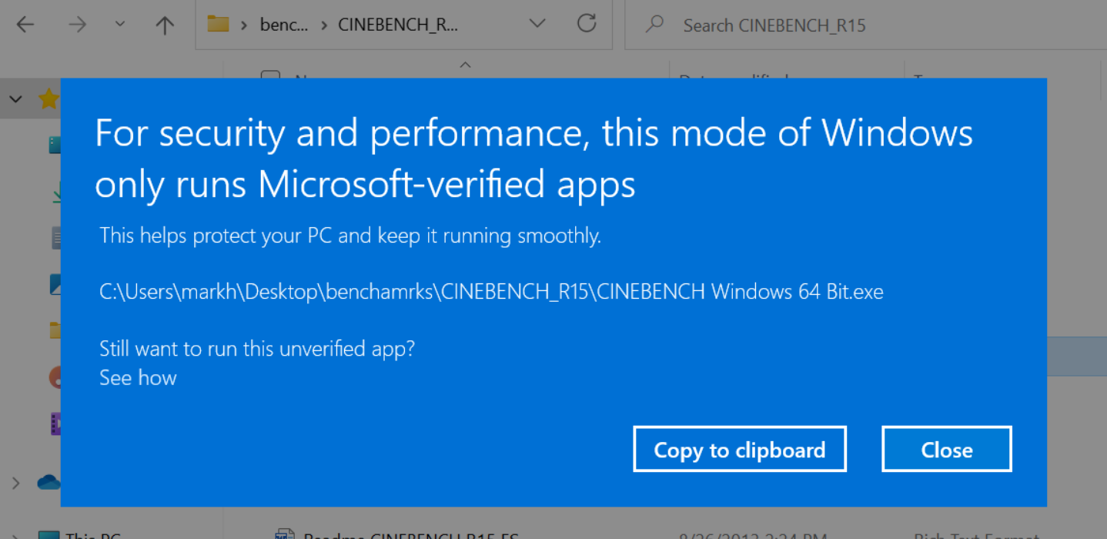Go up one folder level
Screen dimensions: 1107x539
pyautogui.click(x=164, y=25)
